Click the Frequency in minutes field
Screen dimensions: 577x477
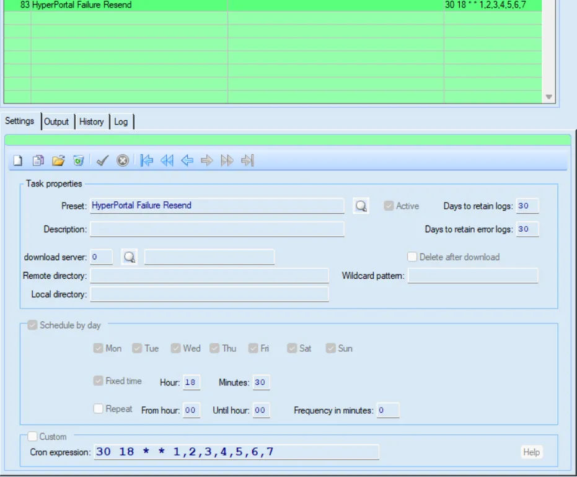click(388, 411)
